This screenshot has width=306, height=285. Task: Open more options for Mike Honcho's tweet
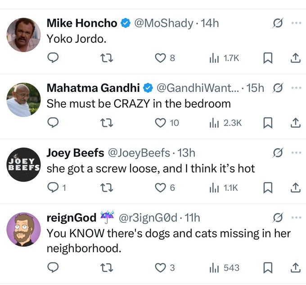pyautogui.click(x=295, y=23)
